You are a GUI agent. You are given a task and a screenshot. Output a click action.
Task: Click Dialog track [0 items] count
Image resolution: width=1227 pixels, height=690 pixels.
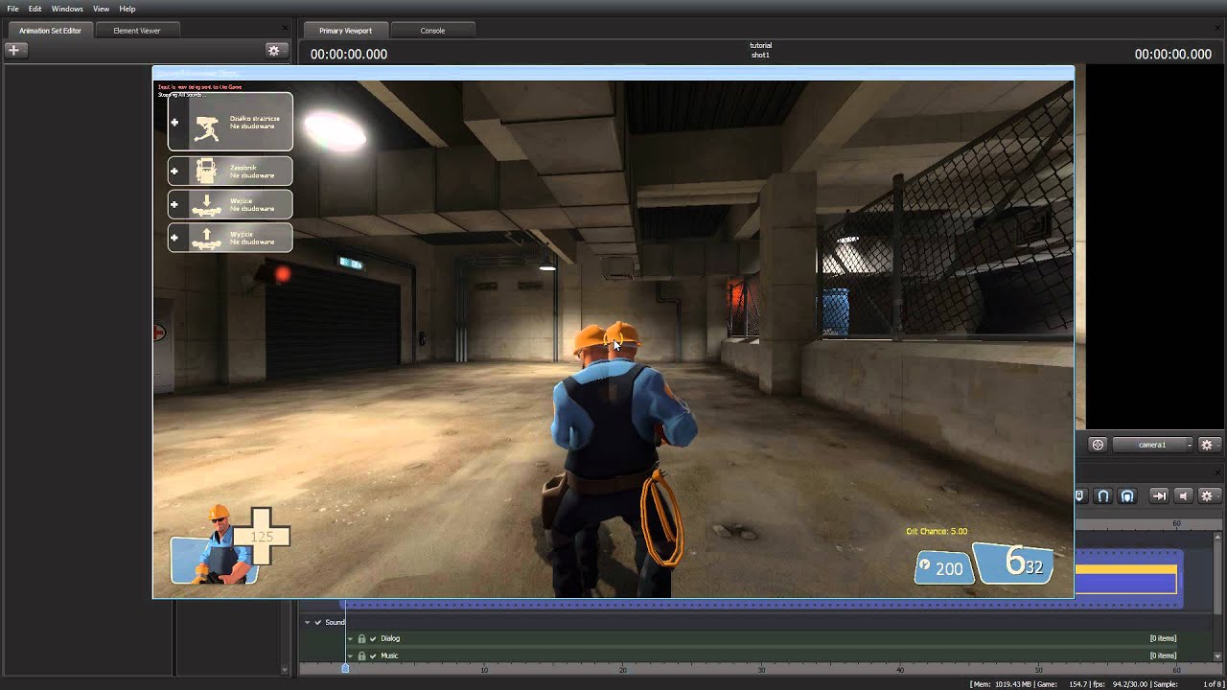(1163, 638)
